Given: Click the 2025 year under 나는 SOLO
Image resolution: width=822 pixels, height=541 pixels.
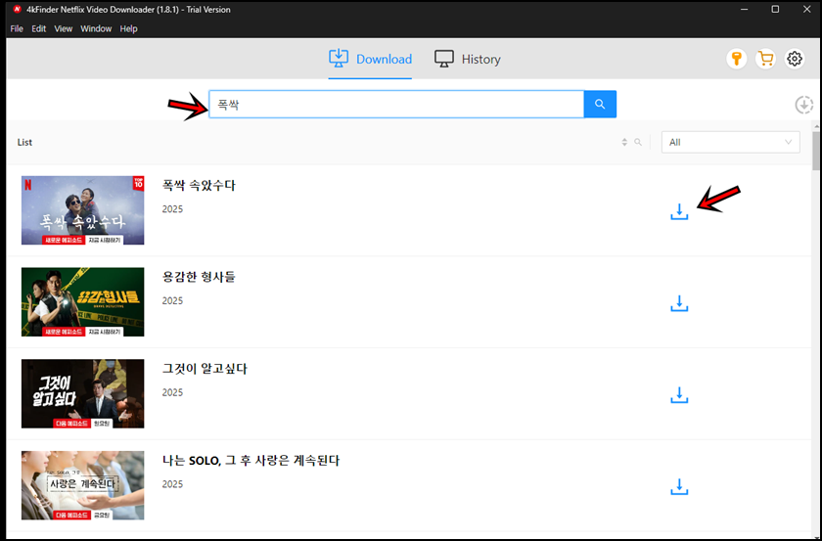Looking at the screenshot, I should (172, 484).
